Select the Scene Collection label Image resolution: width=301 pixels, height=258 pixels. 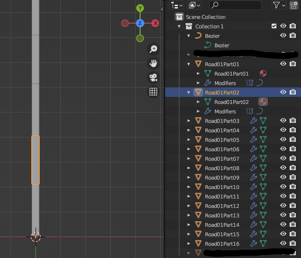[x=205, y=17]
